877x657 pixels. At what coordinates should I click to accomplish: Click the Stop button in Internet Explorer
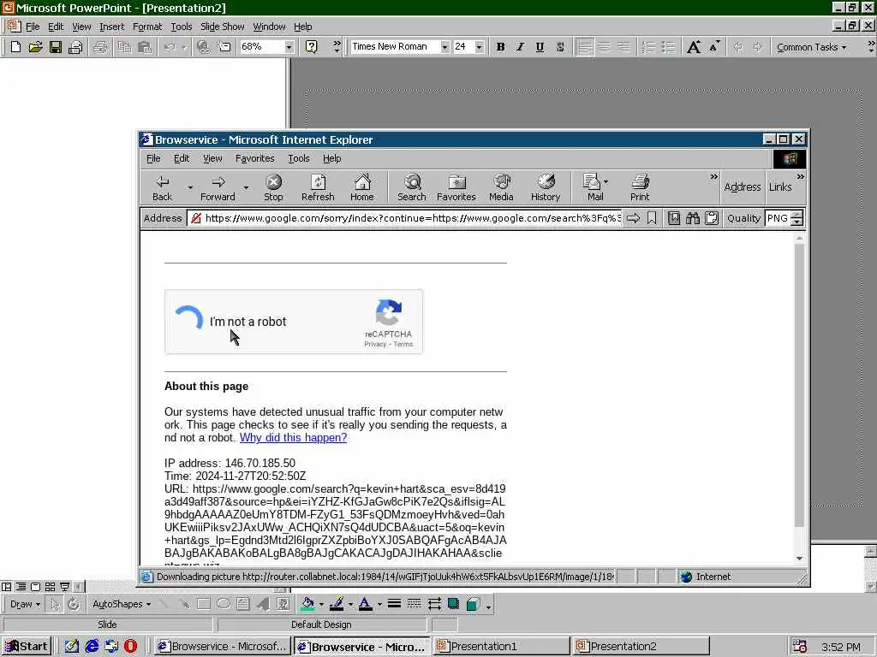click(273, 187)
